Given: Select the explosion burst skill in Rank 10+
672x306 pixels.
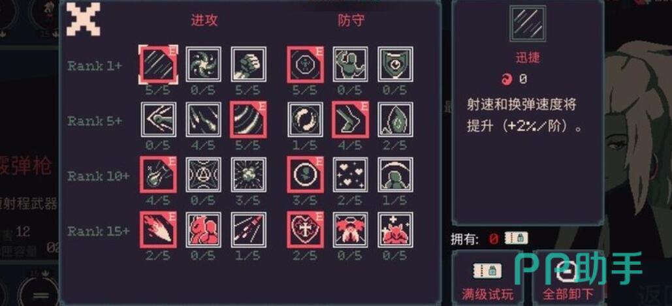Looking at the screenshot, I should pyautogui.click(x=249, y=175).
